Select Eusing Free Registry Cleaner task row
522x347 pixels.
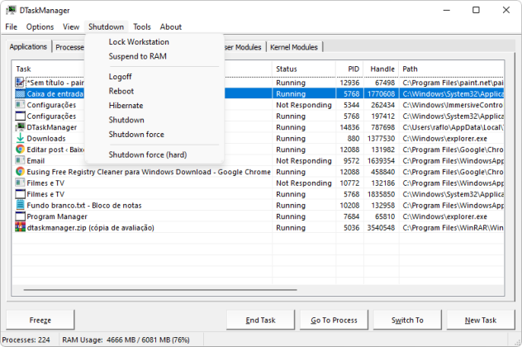258,172
